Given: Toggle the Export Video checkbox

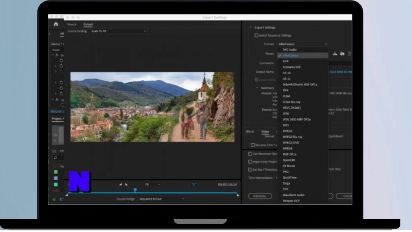Looking at the screenshot, I should pyautogui.click(x=256, y=80).
